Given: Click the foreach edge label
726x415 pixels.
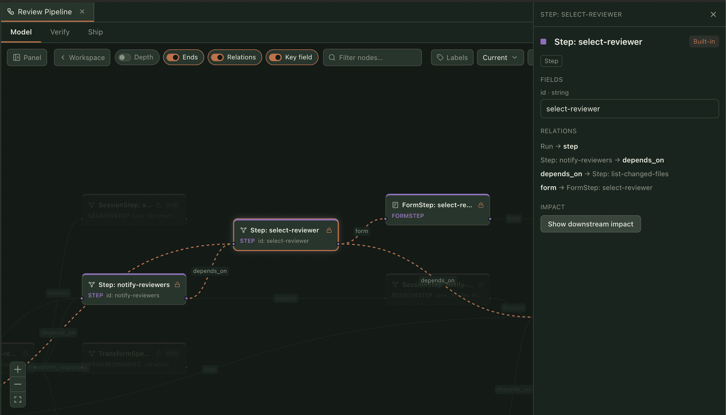Looking at the screenshot, I should click(513, 308).
